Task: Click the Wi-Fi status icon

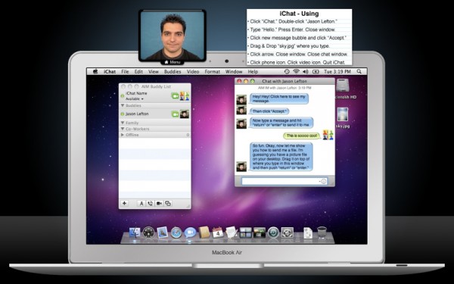Action: [x=296, y=71]
